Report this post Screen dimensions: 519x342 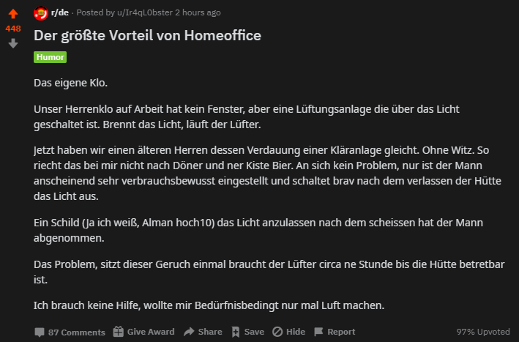[341, 332]
